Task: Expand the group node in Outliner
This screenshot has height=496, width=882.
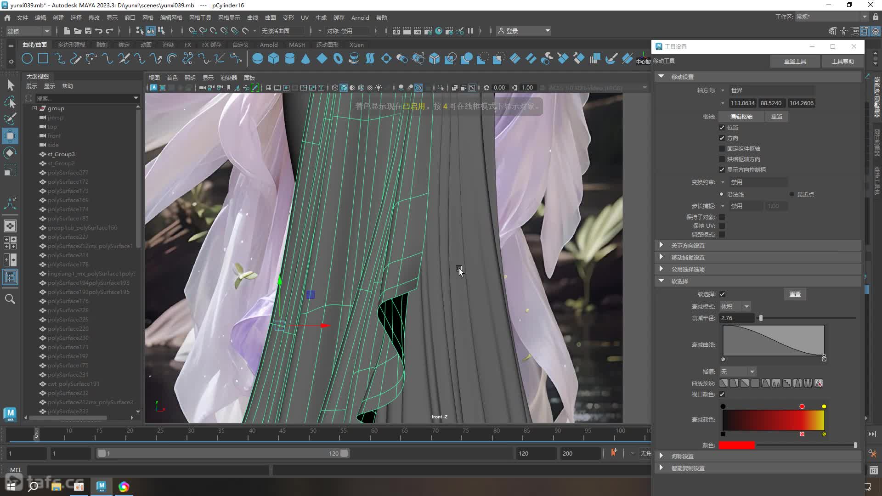Action: pyautogui.click(x=34, y=108)
